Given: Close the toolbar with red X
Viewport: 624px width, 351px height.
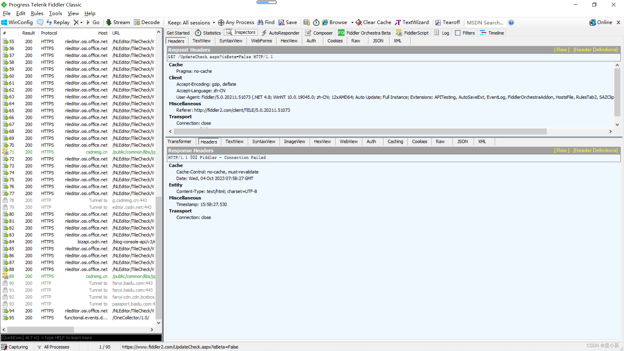Looking at the screenshot, I should pyautogui.click(x=618, y=22).
